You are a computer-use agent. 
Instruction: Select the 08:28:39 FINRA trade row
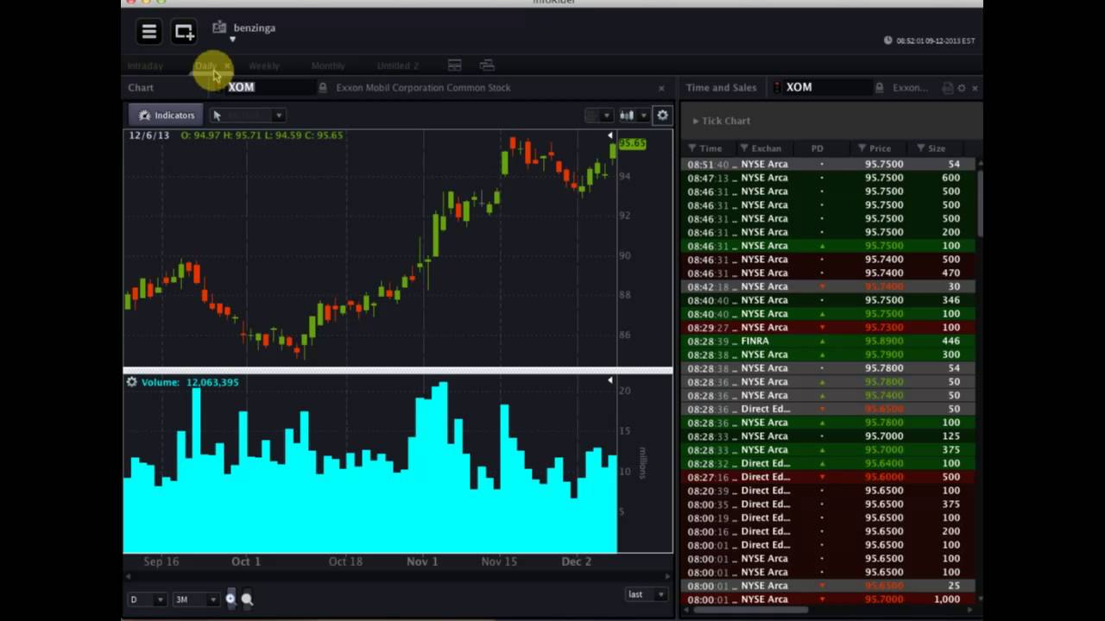[829, 341]
